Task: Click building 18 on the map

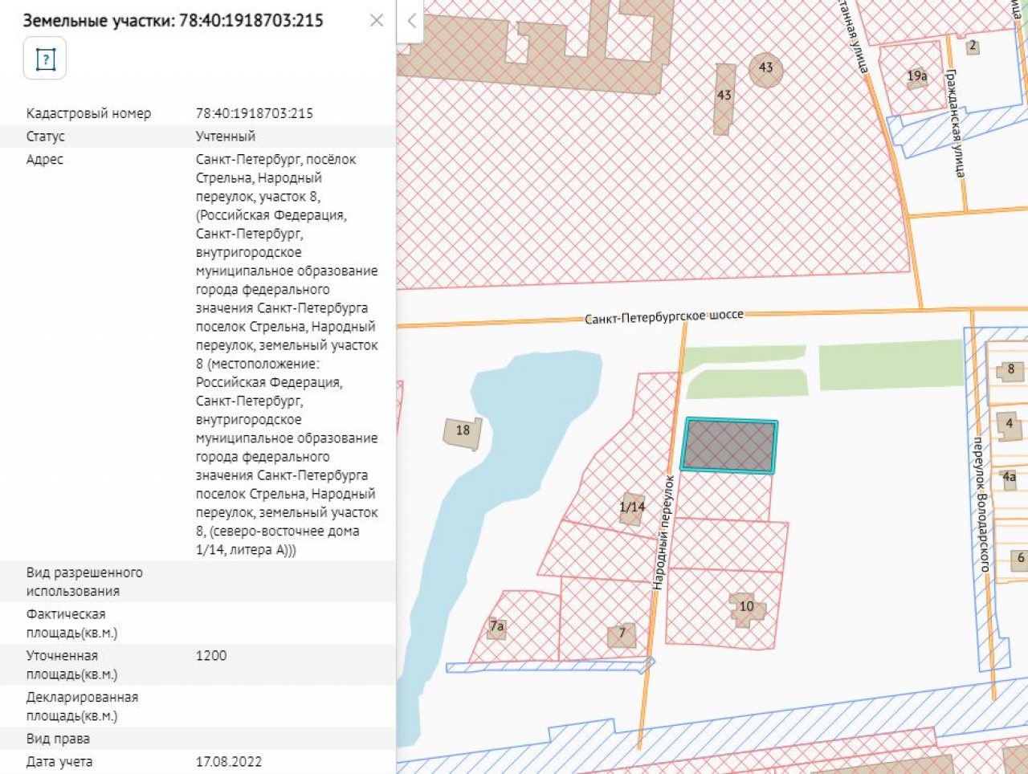Action: [x=463, y=432]
